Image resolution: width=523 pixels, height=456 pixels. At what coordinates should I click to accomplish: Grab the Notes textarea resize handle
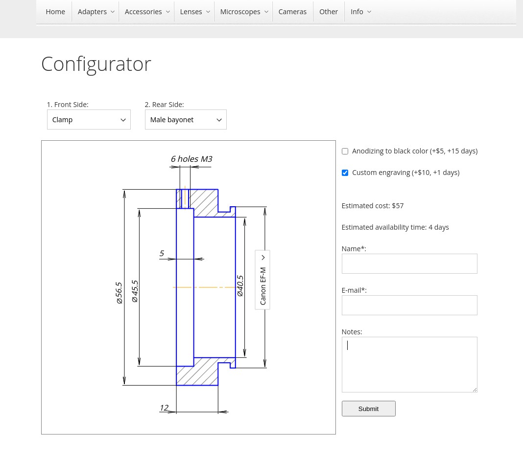coord(475,390)
